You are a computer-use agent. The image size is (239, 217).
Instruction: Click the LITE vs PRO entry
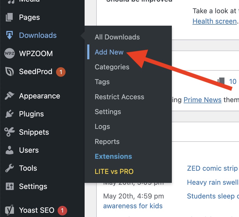(114, 171)
